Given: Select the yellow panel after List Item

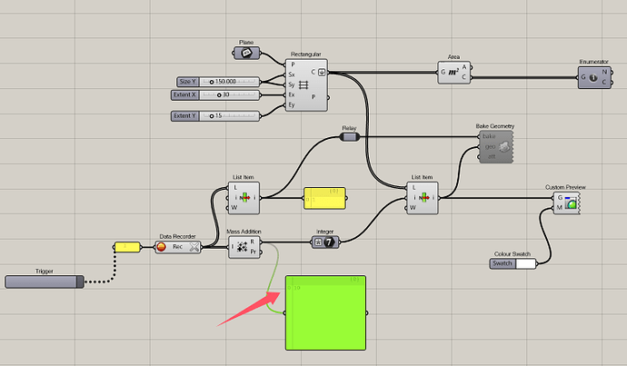Looking at the screenshot, I should coord(324,199).
